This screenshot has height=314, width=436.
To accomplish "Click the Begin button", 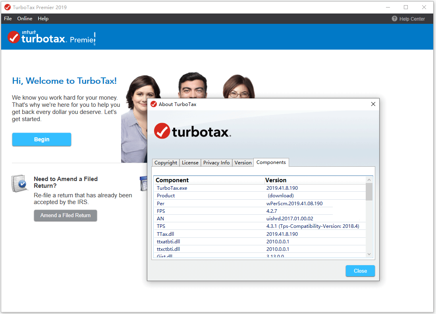I will pyautogui.click(x=42, y=139).
